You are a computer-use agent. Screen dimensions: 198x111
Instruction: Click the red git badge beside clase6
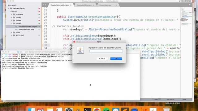click(39, 20)
